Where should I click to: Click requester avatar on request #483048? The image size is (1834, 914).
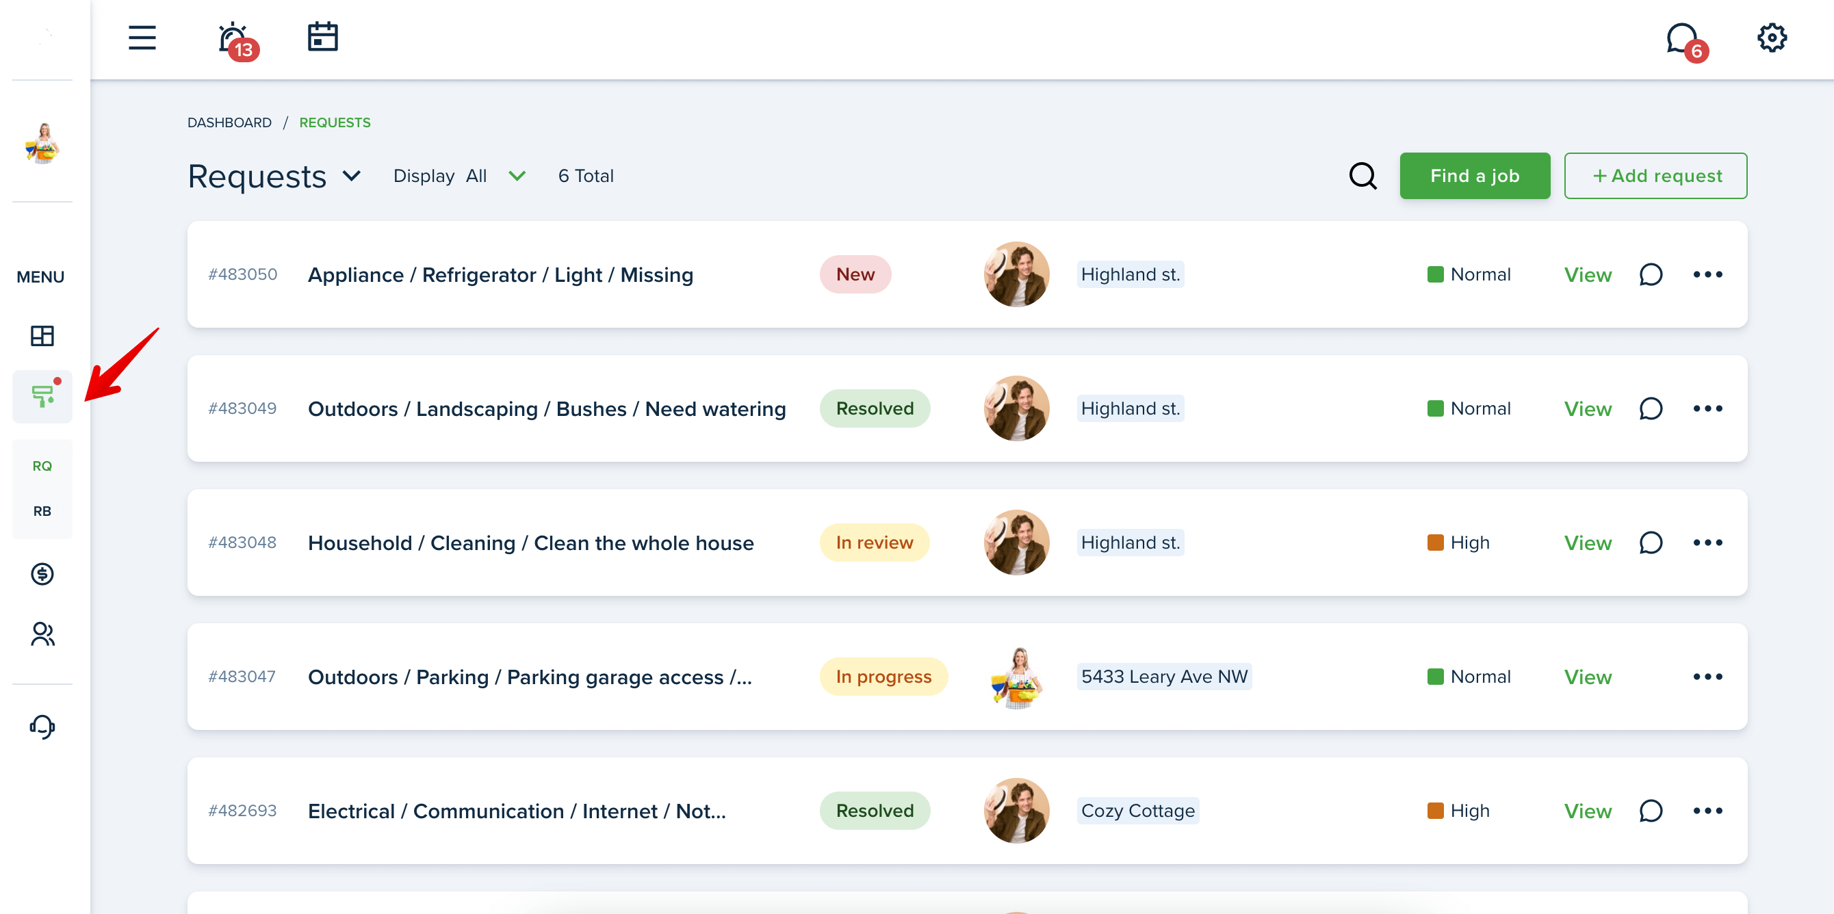click(x=1017, y=543)
